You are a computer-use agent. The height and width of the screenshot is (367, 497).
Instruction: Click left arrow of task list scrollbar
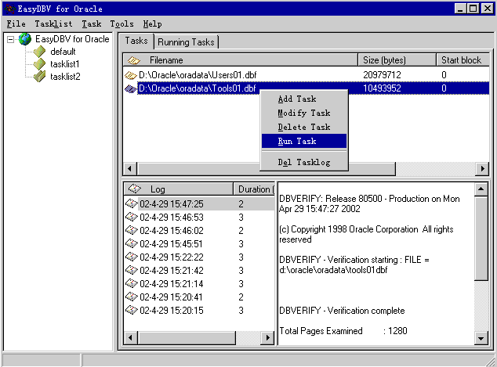pos(129,168)
